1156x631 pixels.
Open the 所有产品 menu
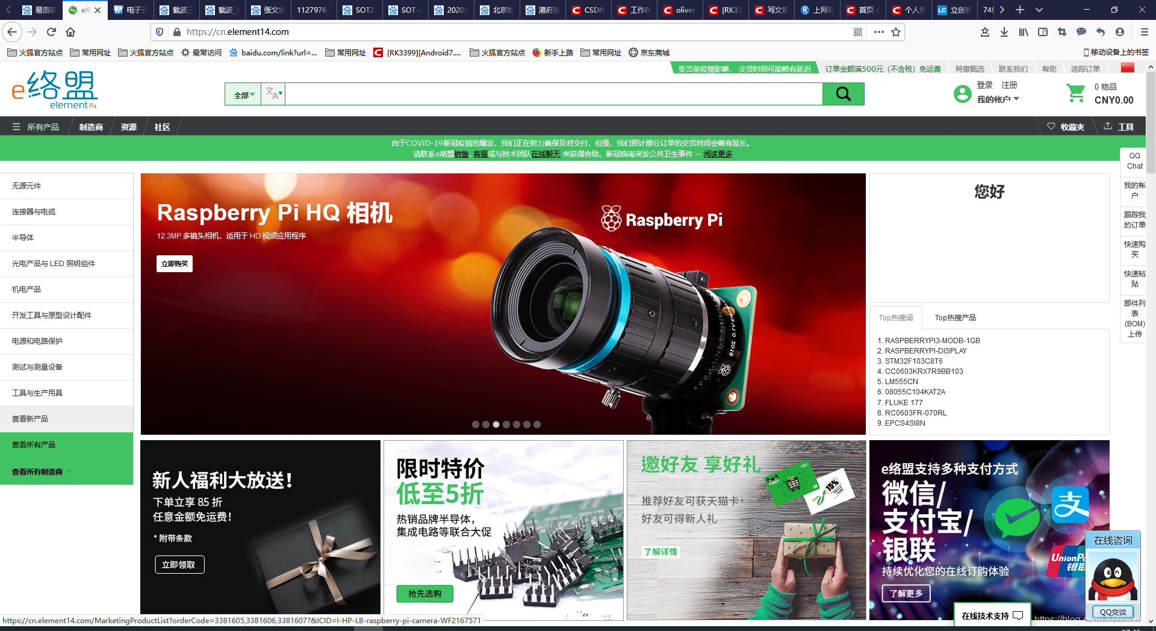click(36, 127)
